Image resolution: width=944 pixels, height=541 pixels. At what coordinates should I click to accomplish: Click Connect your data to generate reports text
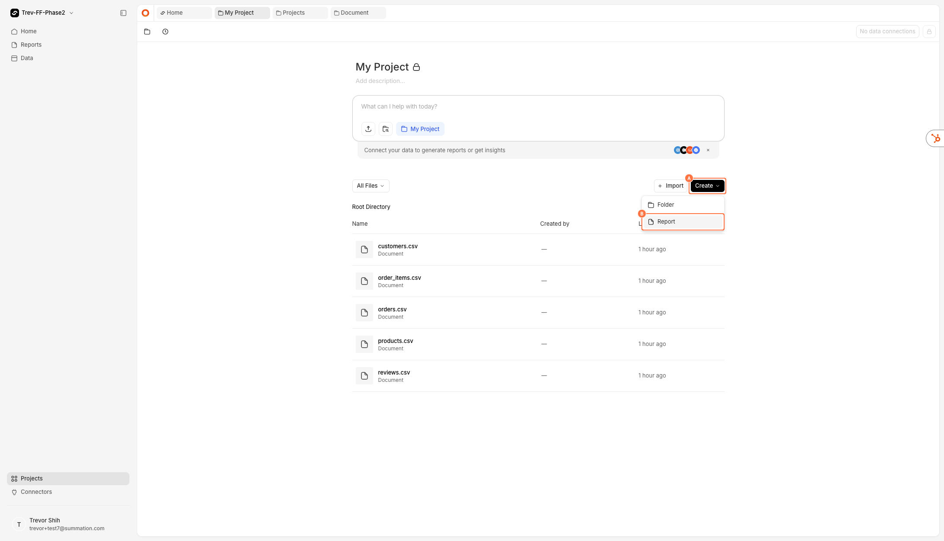click(x=435, y=150)
